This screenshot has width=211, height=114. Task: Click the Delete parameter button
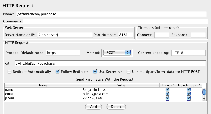point(116,107)
